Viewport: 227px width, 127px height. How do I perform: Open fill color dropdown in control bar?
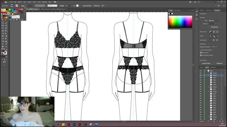click(14, 6)
